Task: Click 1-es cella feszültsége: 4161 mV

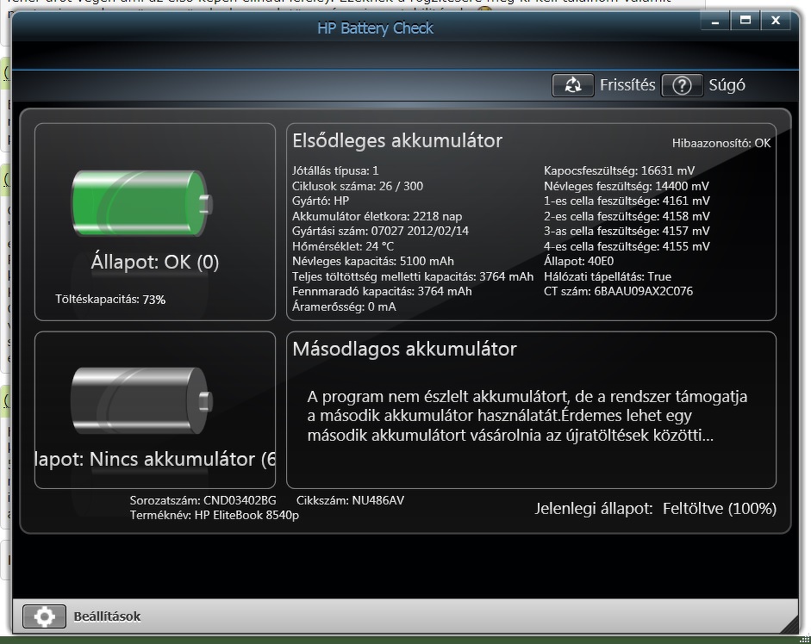Action: (x=627, y=201)
